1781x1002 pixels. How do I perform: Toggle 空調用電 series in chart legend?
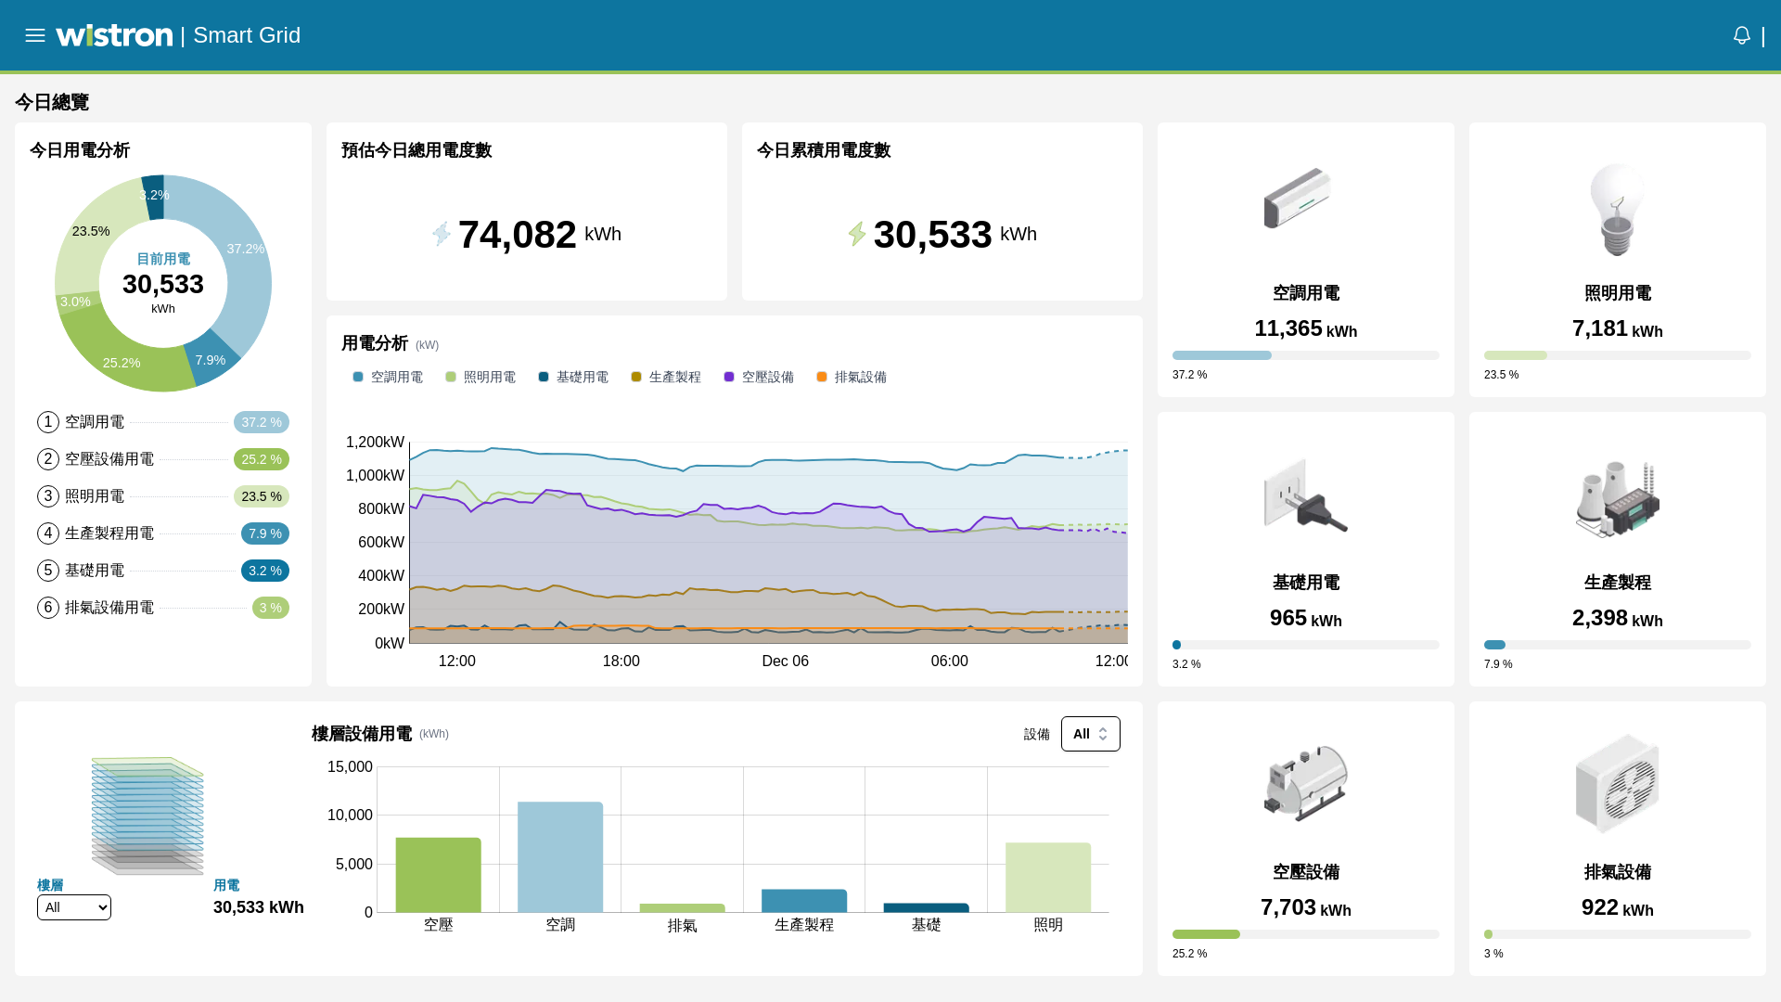click(x=388, y=377)
